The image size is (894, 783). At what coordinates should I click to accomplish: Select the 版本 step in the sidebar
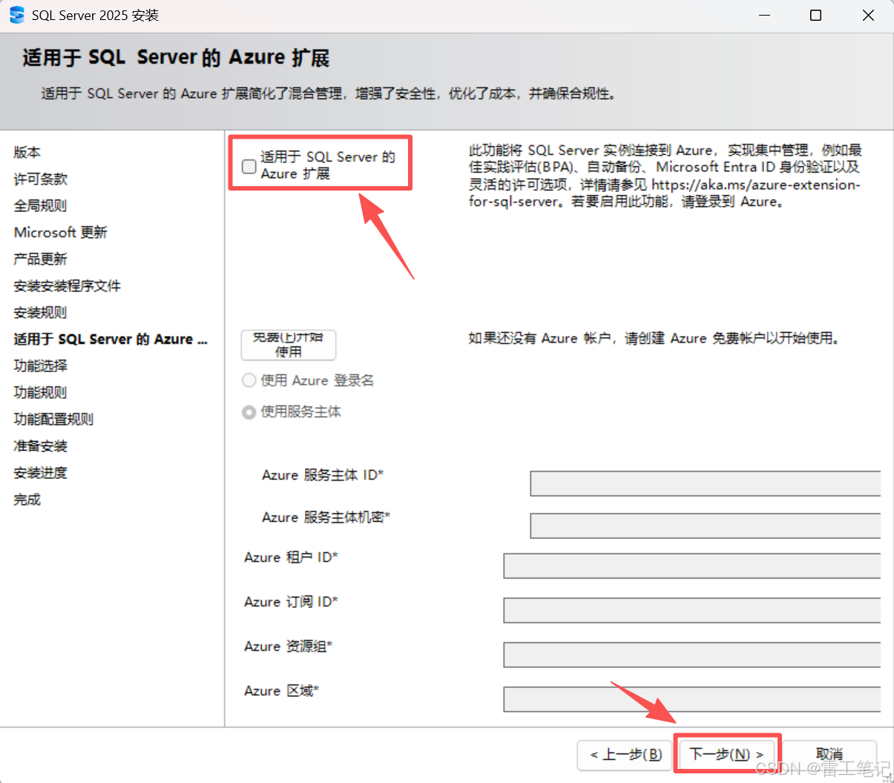click(27, 152)
